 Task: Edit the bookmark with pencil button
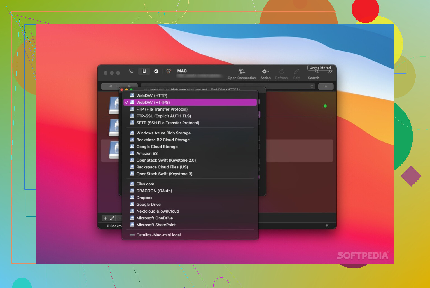click(x=112, y=218)
